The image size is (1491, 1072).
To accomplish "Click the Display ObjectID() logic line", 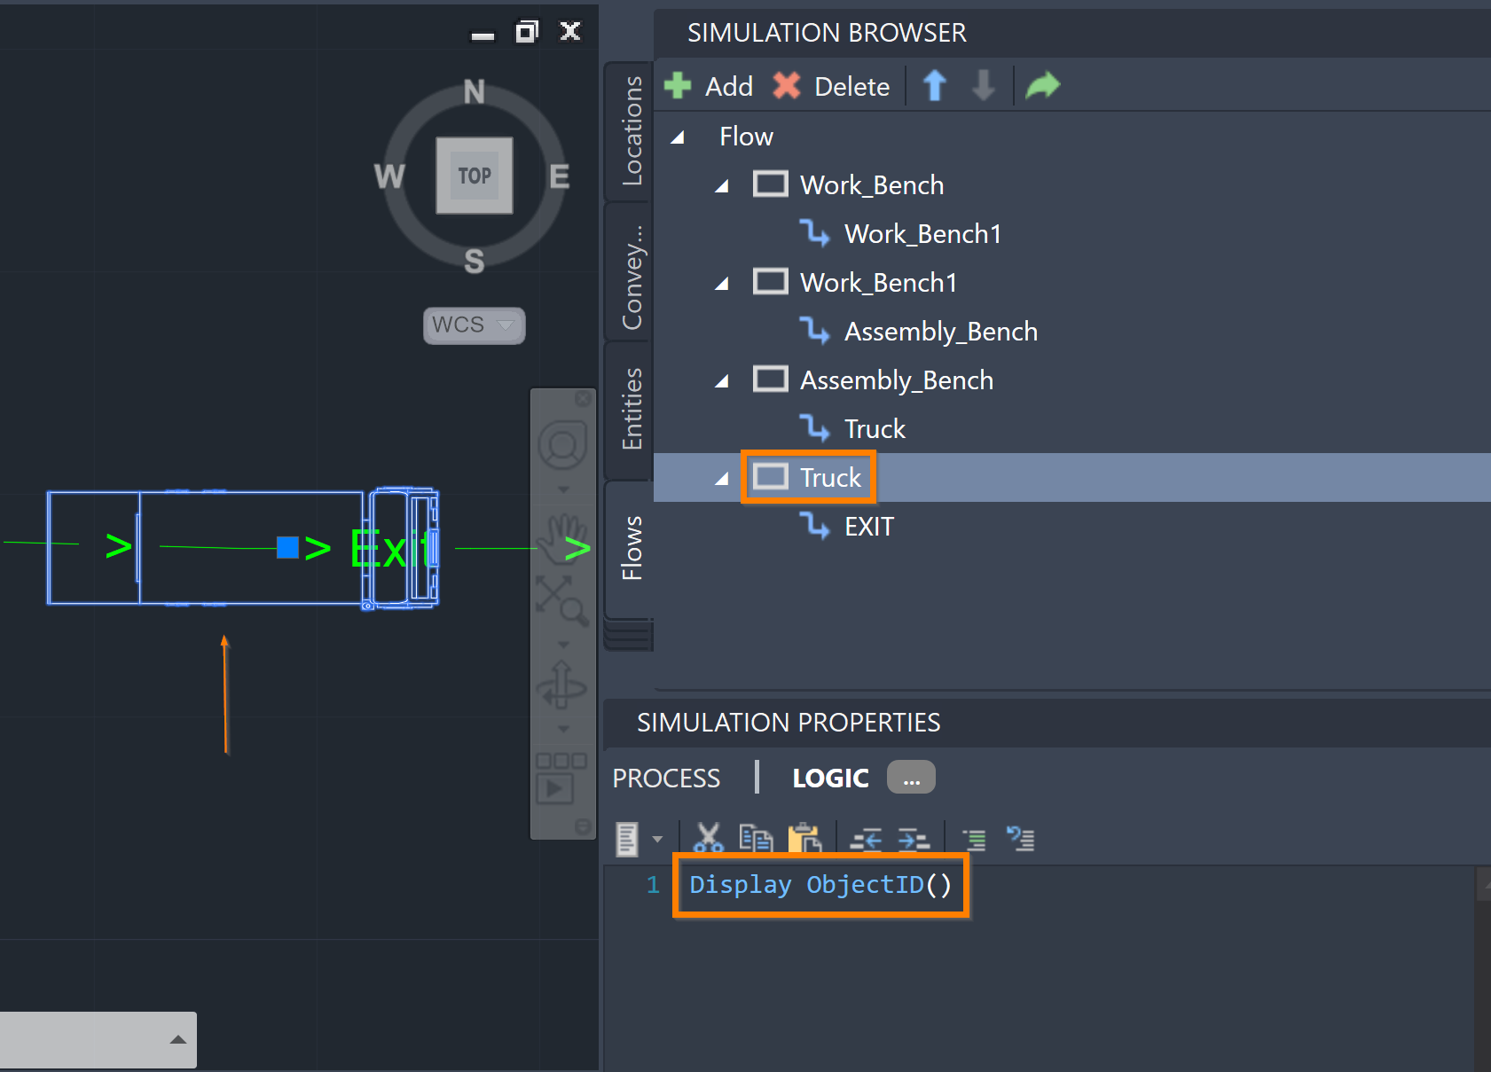I will pos(820,884).
